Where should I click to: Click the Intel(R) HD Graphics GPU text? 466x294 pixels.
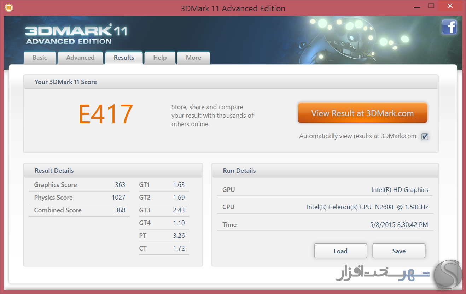(400, 190)
